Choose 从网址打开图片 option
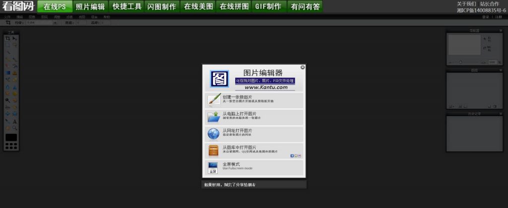 254,134
